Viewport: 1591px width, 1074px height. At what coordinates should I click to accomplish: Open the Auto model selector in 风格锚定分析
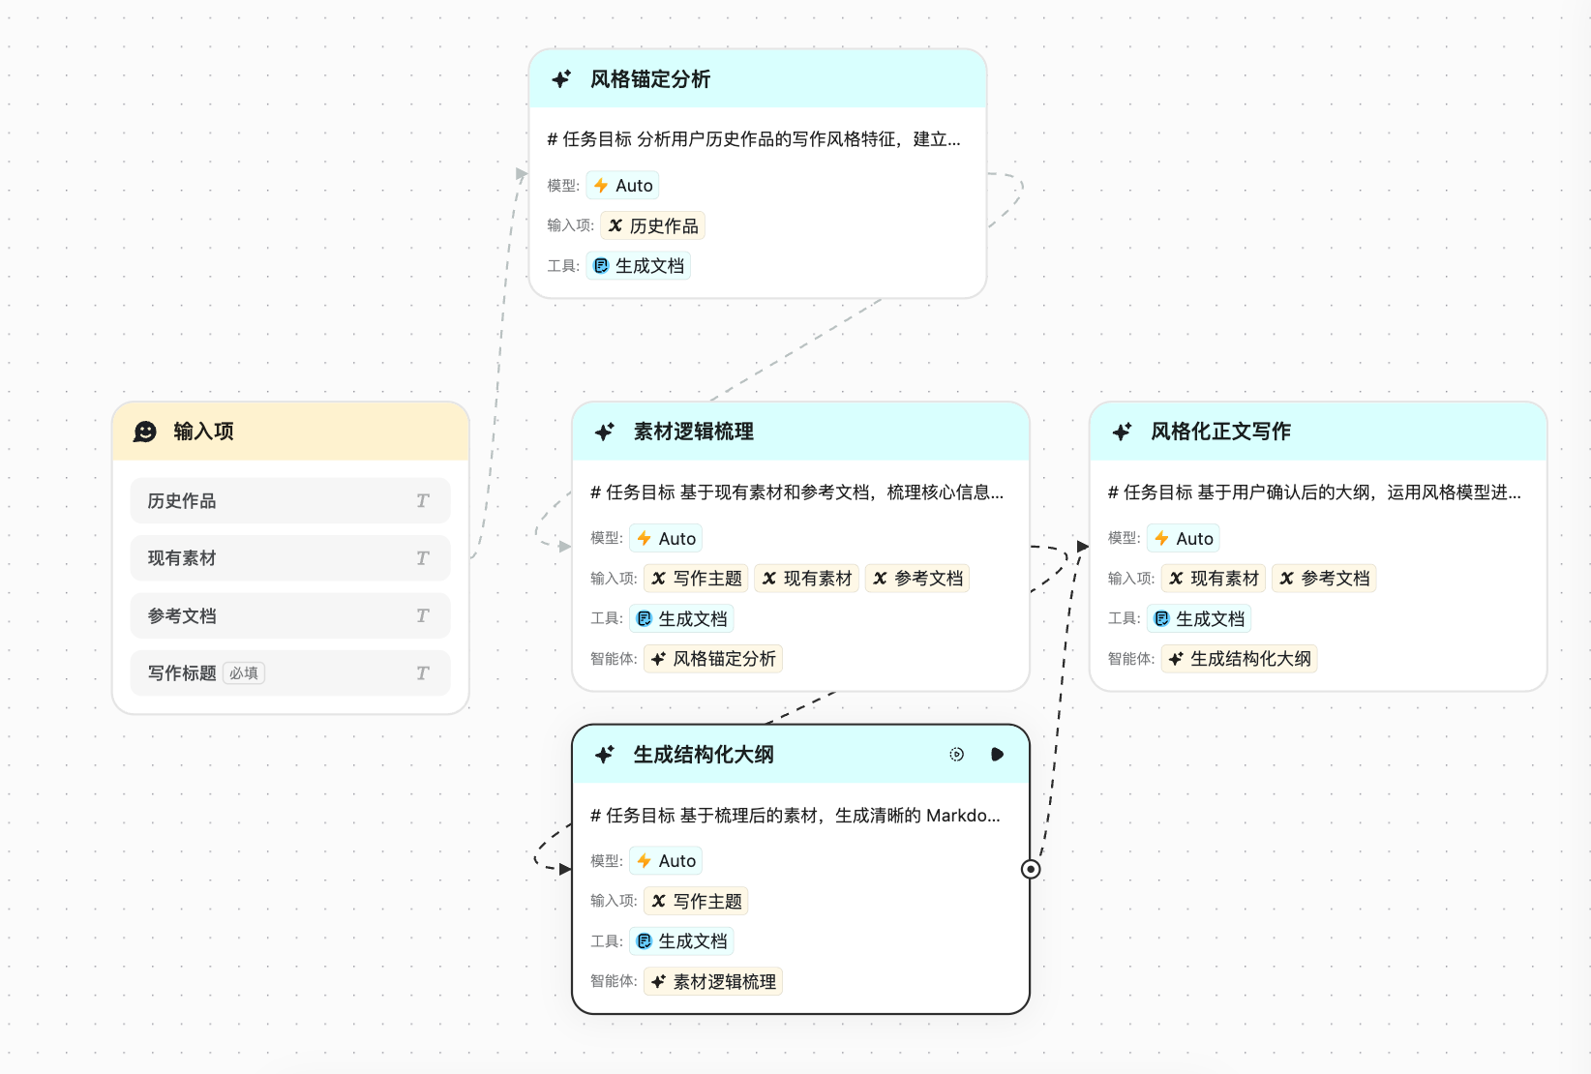tap(623, 186)
